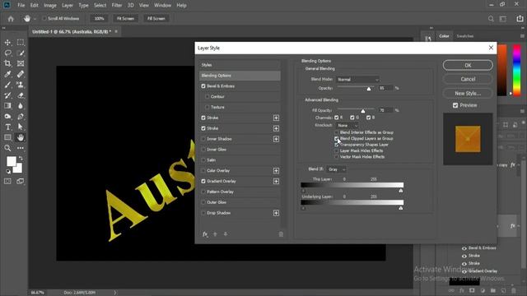Enable the Inner Glow checkbox
Image resolution: width=527 pixels, height=296 pixels.
point(203,150)
